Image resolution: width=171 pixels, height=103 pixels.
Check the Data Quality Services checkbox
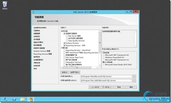[x=67, y=41]
